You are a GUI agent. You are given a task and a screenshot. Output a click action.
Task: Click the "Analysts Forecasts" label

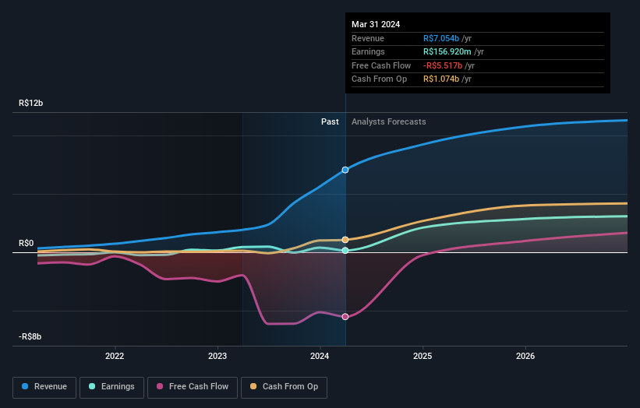pos(389,122)
